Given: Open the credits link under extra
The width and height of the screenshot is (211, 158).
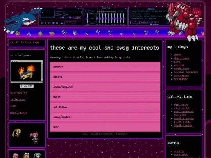Looking at the screenshot, I should 179,151.
